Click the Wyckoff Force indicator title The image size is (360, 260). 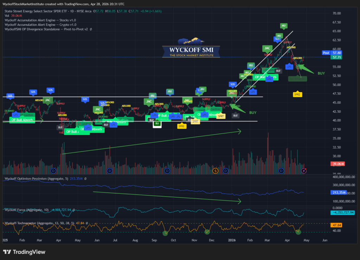pyautogui.click(x=27, y=210)
